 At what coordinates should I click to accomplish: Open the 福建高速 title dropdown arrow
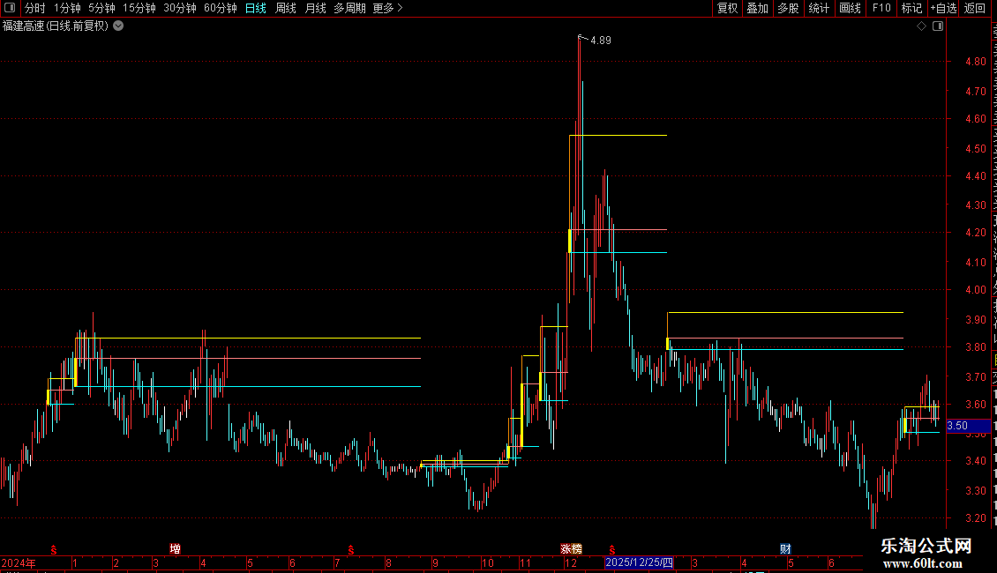(x=118, y=26)
